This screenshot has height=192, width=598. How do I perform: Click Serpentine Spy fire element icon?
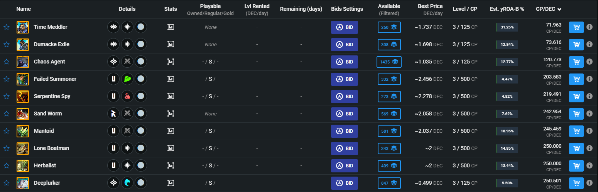click(127, 97)
